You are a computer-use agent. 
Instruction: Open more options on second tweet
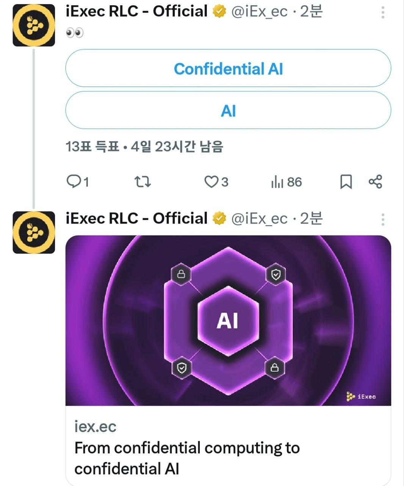(383, 219)
